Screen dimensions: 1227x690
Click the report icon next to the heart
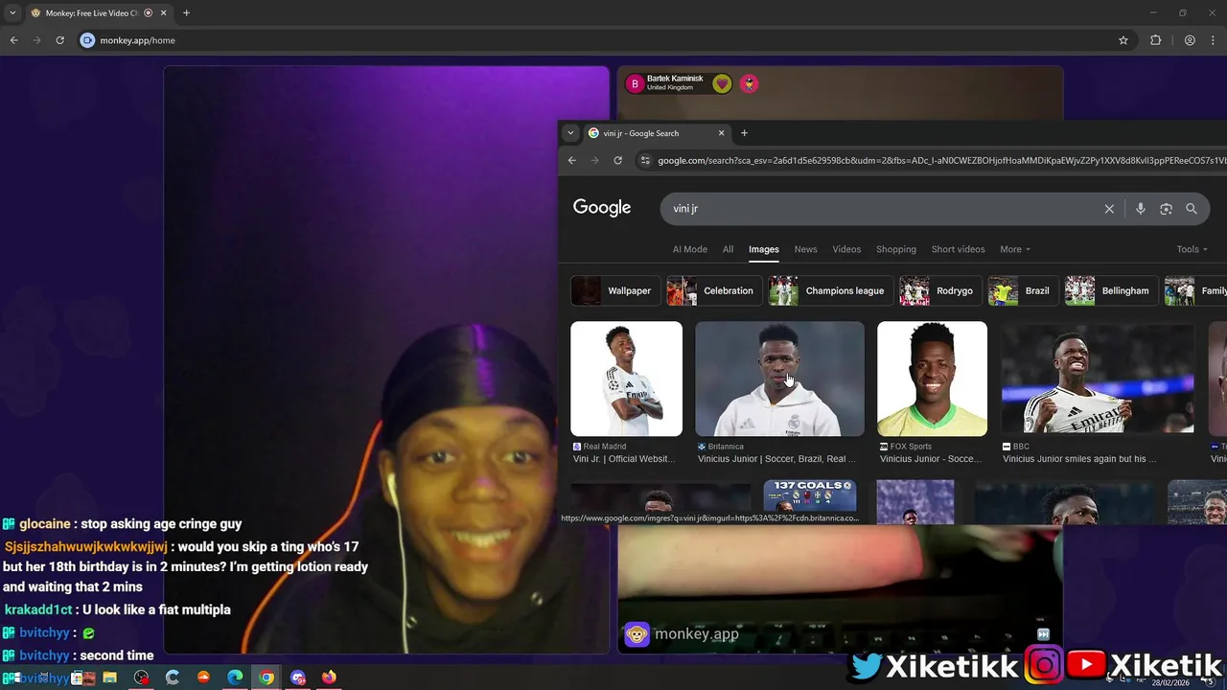[750, 83]
